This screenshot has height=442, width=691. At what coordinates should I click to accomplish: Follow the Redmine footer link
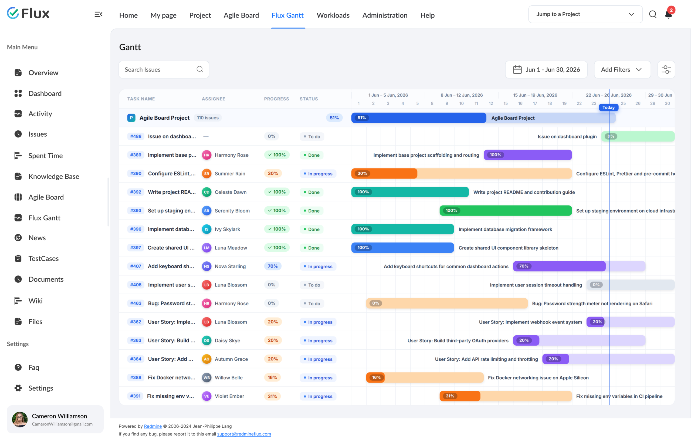pos(153,426)
